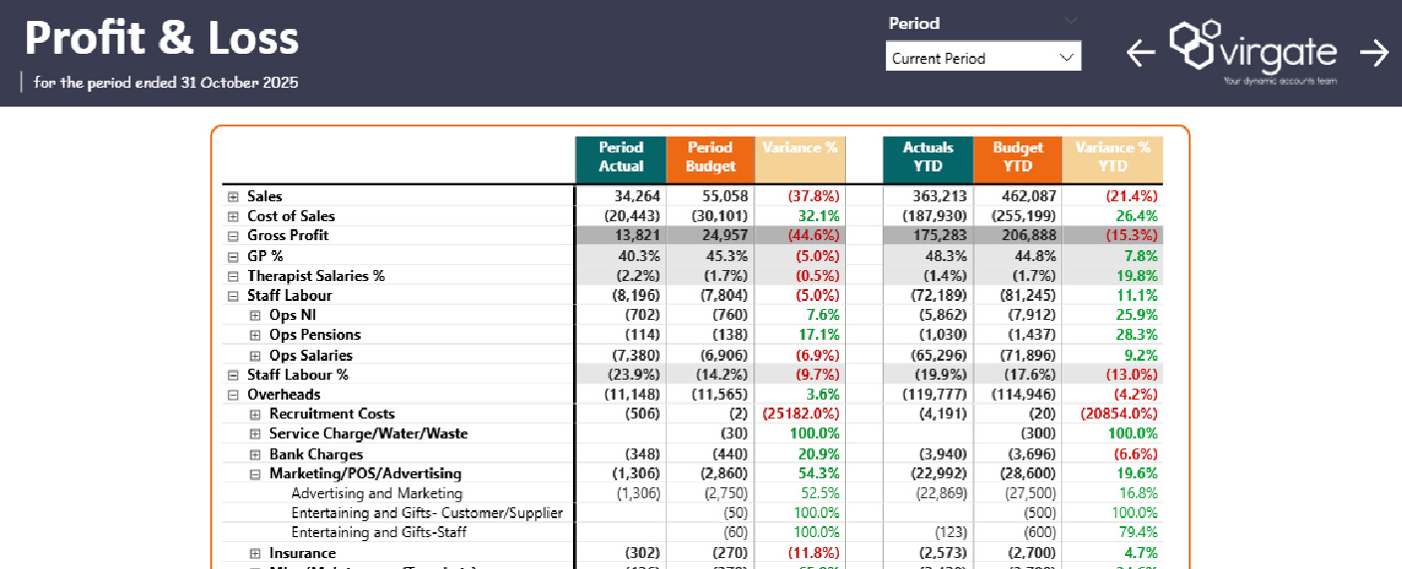Click chevron above the Period slicer
Viewport: 1402px width, 569px height.
pos(1071,21)
